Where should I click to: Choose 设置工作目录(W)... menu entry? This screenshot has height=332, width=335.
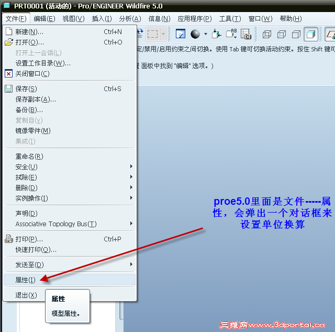(x=70, y=63)
